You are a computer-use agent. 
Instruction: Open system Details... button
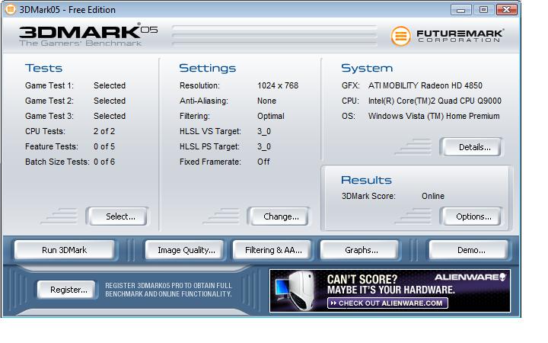coord(472,147)
